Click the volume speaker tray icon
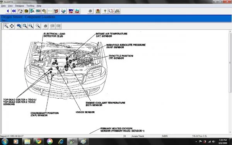The height and width of the screenshot is (145, 232). tap(213, 142)
